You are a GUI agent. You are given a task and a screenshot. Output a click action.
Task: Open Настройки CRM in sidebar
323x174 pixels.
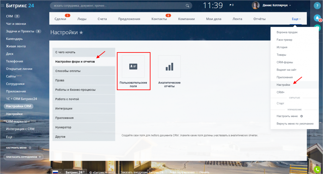point(19,106)
